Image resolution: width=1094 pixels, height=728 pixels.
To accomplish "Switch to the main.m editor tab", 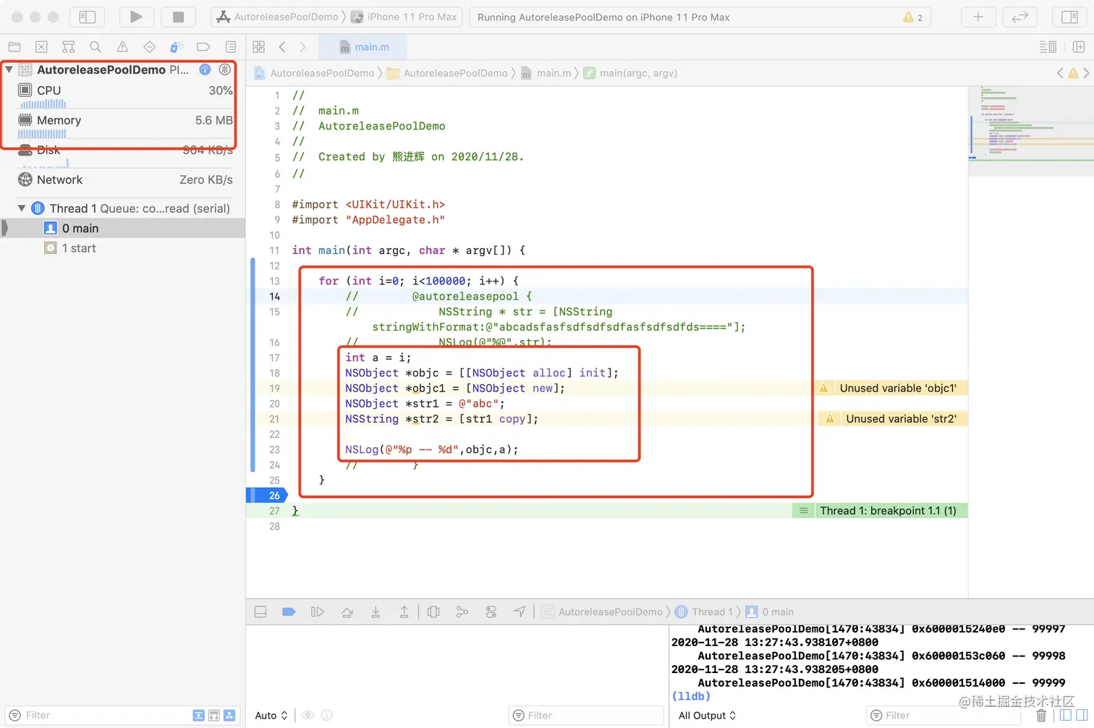I will click(x=364, y=47).
